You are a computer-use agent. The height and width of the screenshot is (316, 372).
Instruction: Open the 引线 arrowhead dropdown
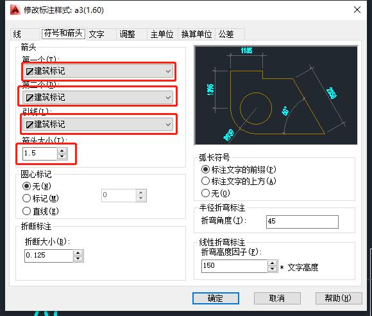point(98,124)
